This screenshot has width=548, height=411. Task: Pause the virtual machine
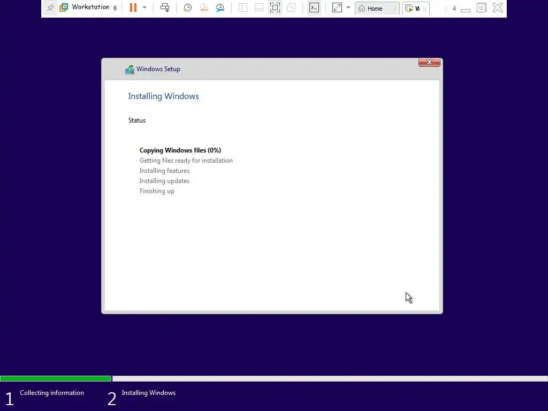133,7
